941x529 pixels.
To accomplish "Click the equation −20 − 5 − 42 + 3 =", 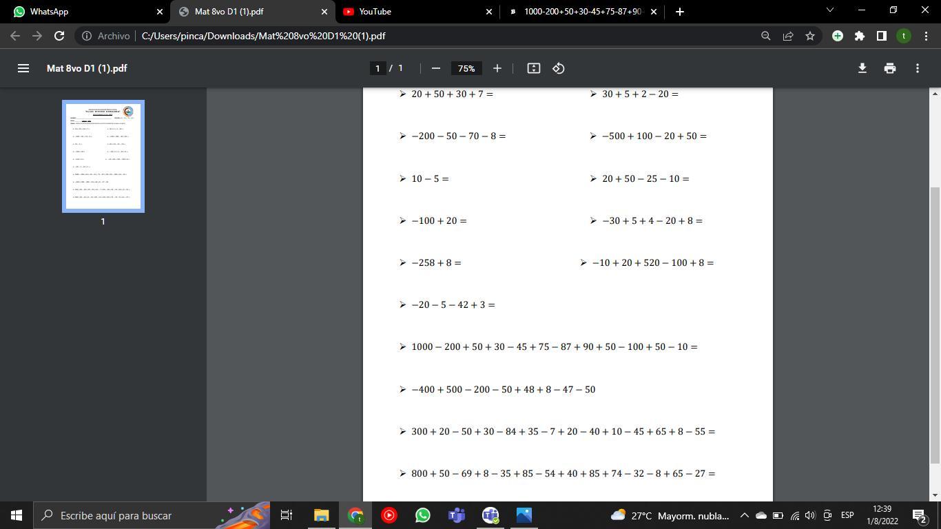I will (453, 304).
